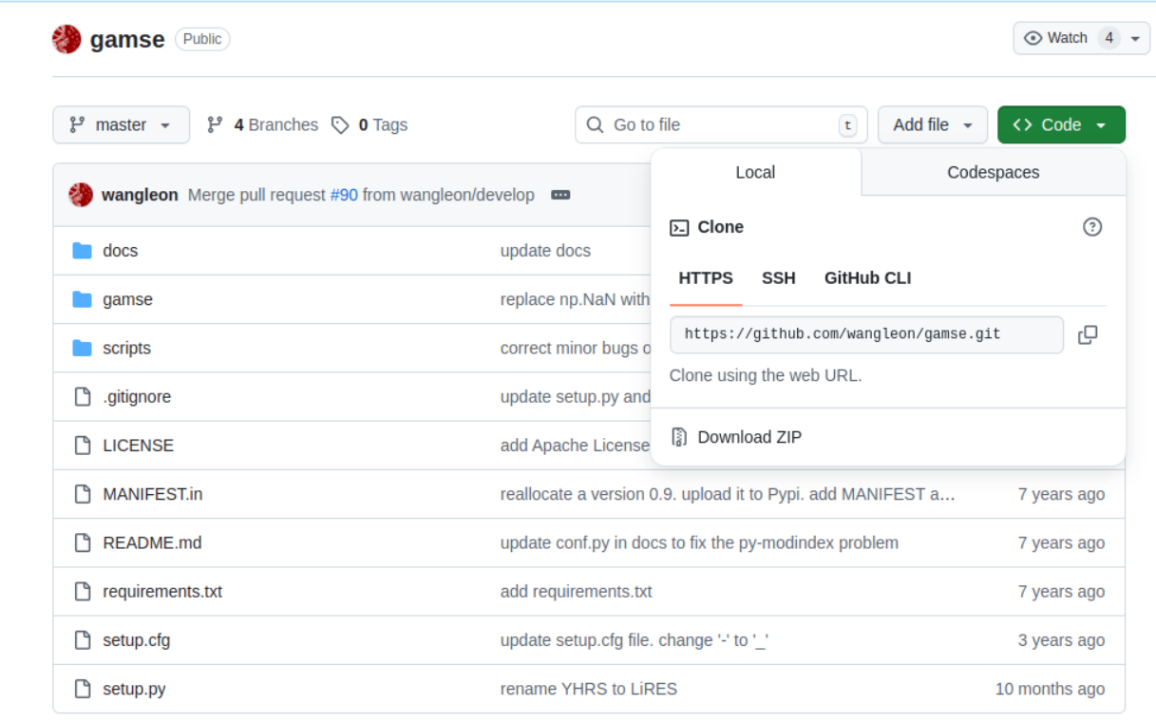Open the scripts folder
This screenshot has width=1156, height=722.
[x=126, y=348]
